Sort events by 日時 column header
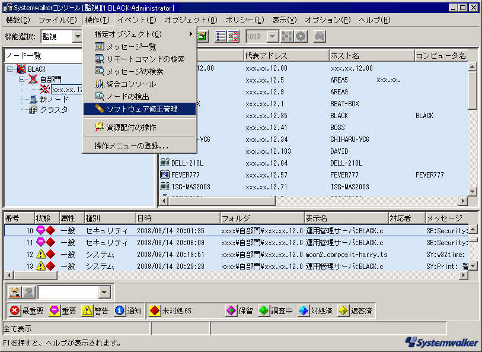482x352 pixels. click(x=178, y=218)
